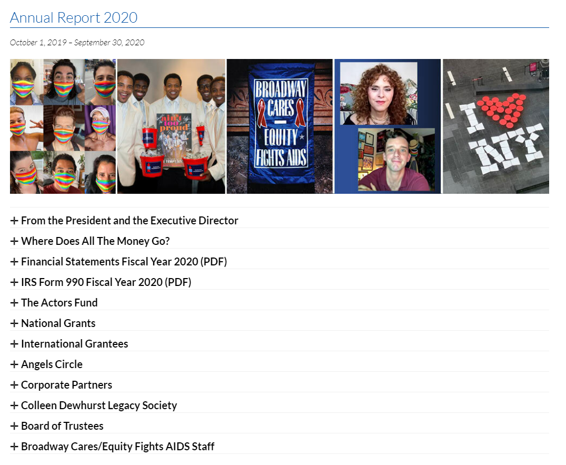Open 'Broadway Cares/Equity Fights AIDS Staff' title

tap(118, 447)
